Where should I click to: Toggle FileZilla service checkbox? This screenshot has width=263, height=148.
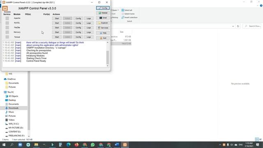pos(7,28)
